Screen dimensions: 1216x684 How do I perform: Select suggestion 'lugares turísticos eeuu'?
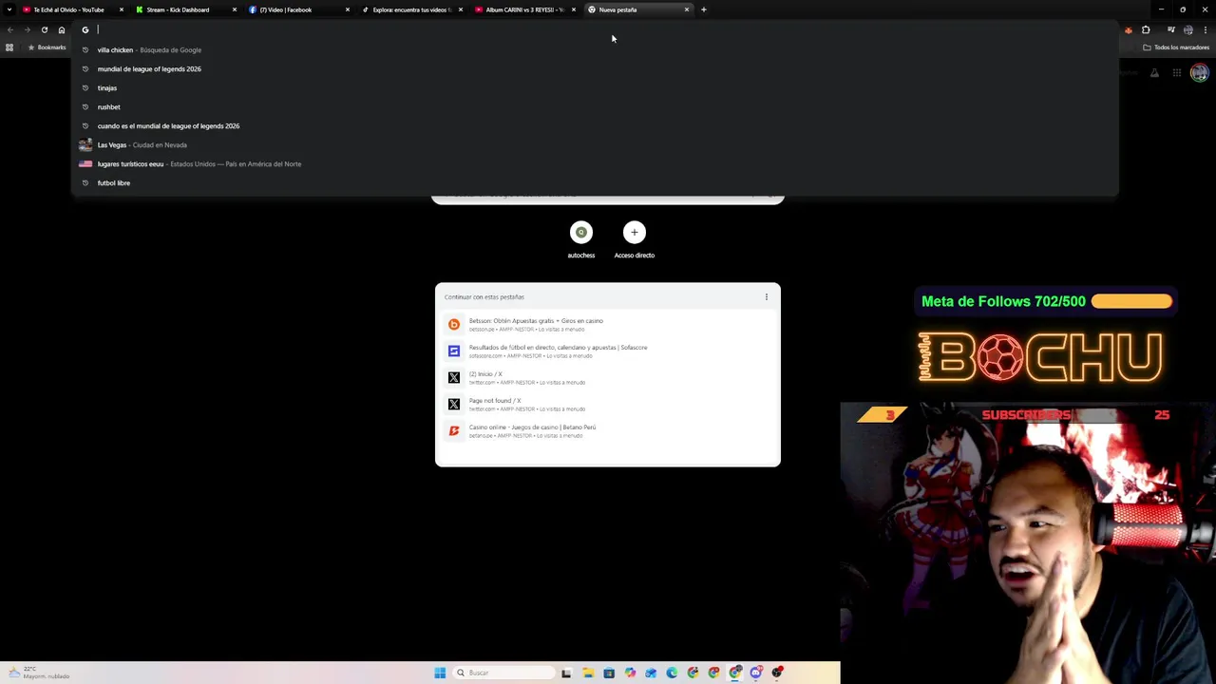[595, 163]
